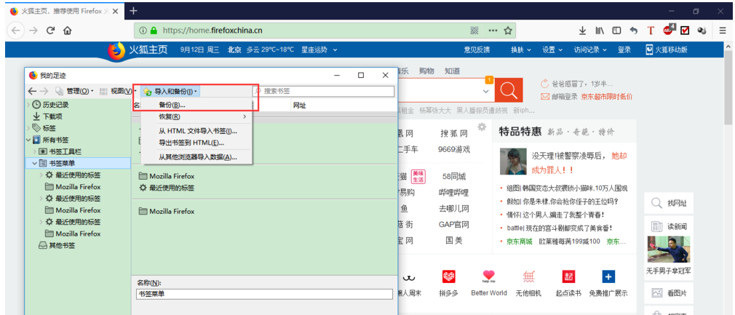Open the Adblock Plus extension icon
The width and height of the screenshot is (735, 315).
[669, 30]
